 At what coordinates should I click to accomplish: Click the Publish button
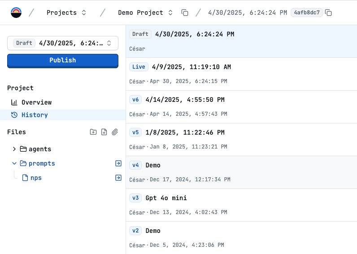pos(63,61)
